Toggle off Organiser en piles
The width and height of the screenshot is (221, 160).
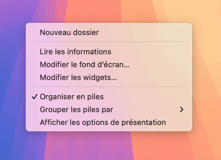pyautogui.click(x=72, y=97)
